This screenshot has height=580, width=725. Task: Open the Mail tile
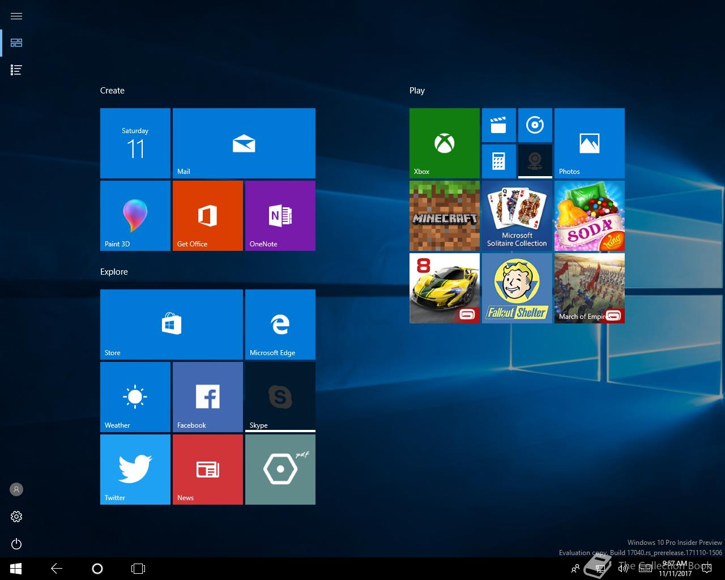[x=244, y=143]
